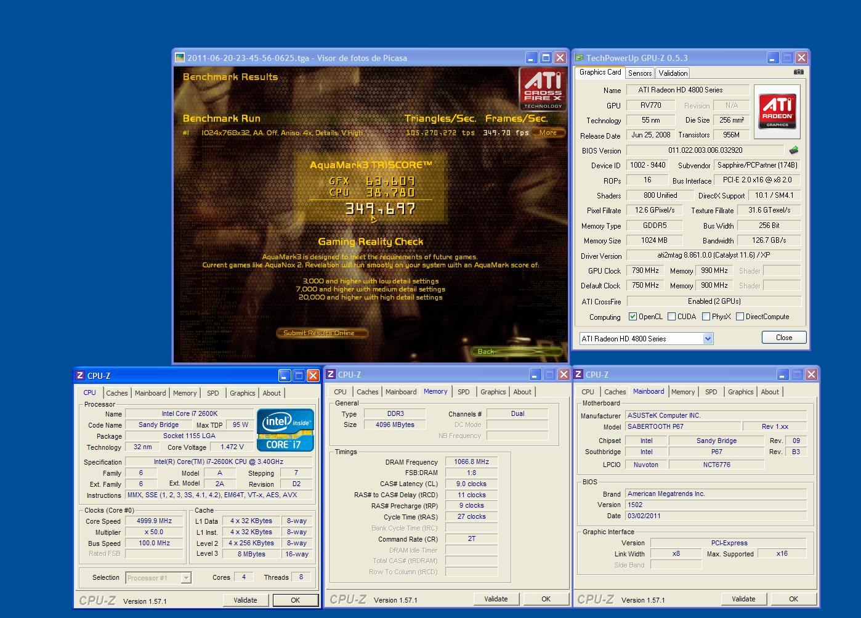Open SPD tab in the Memory CPU-Z window
The width and height of the screenshot is (861, 618).
463,392
